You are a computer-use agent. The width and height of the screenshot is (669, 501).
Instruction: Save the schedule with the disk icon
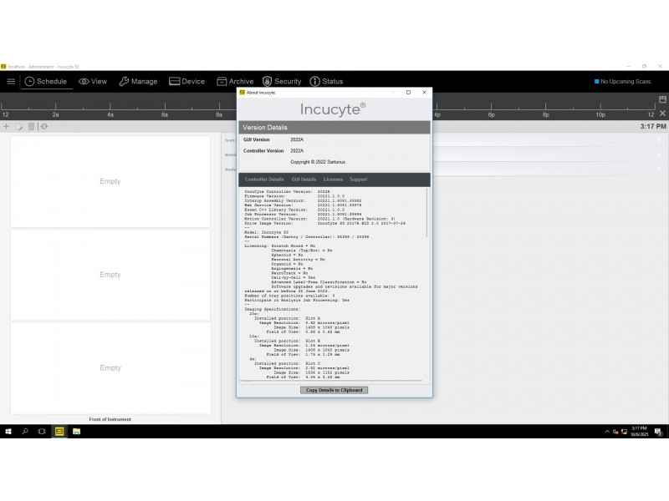(662, 99)
